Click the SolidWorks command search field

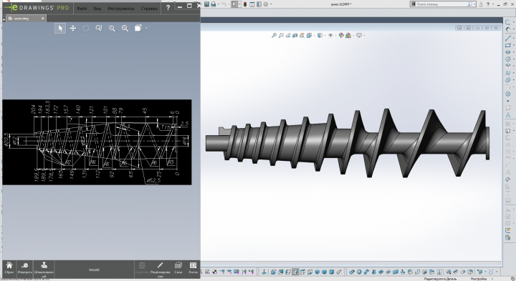[442, 4]
